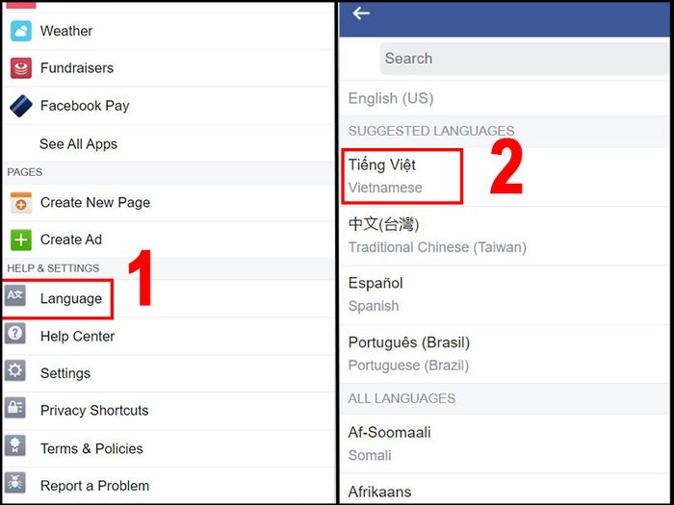Click the Report a Problem bug icon
This screenshot has height=505, width=674.
pyautogui.click(x=15, y=483)
